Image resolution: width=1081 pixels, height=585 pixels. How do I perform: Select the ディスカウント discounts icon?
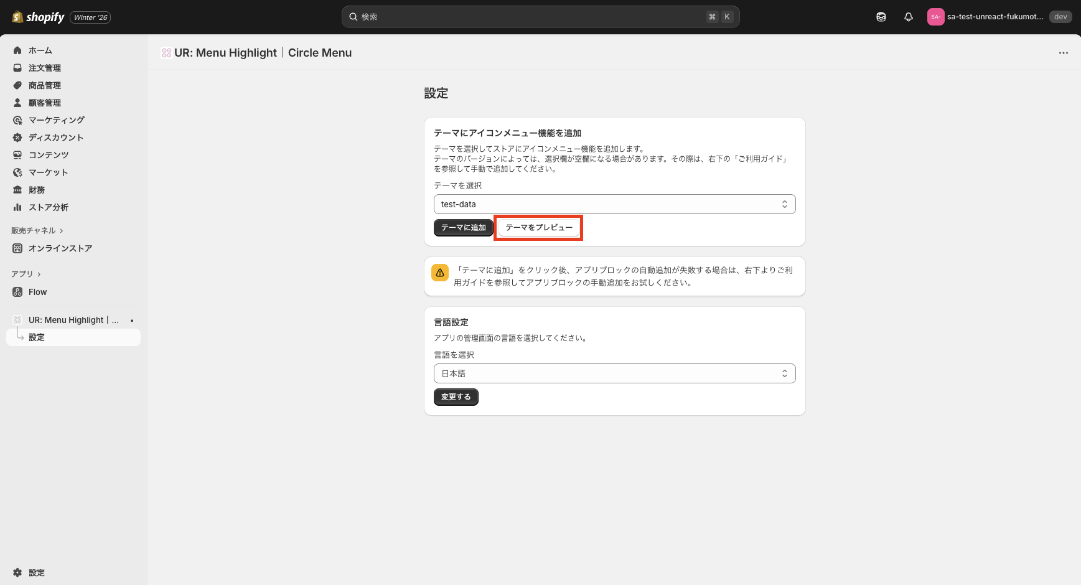(17, 137)
